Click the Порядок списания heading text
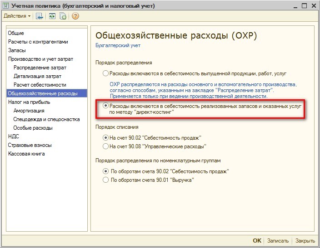The image size is (320, 248). [x=117, y=127]
